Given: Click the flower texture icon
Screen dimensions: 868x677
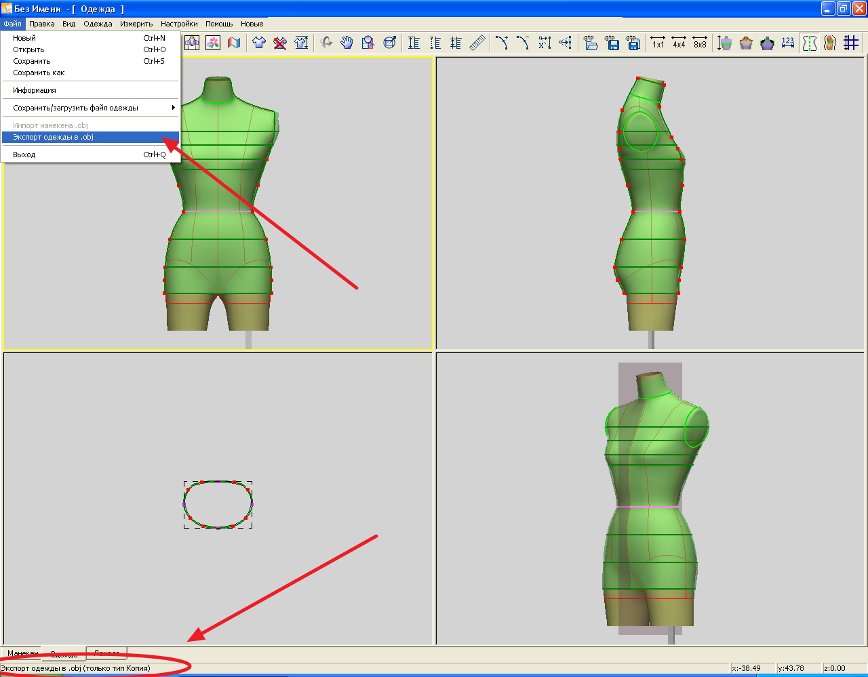Looking at the screenshot, I should click(213, 43).
